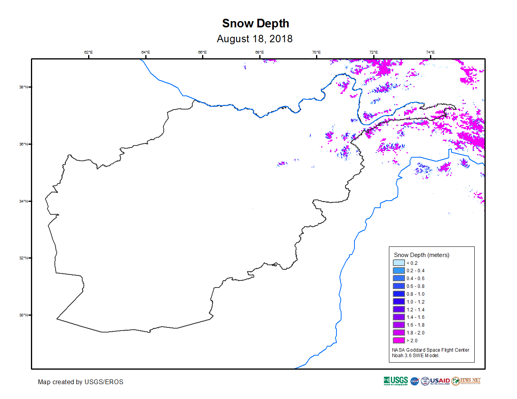Click the Map created by USGS/EROS text
517x399 pixels.
click(x=80, y=382)
